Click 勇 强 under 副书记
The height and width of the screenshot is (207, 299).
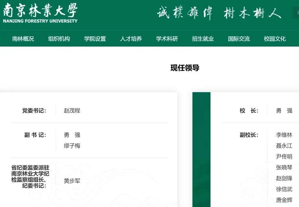click(72, 135)
